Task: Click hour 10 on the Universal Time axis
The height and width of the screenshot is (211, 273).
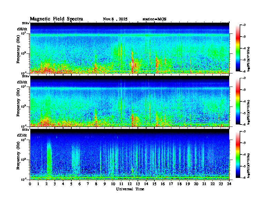Action: pos(113,184)
